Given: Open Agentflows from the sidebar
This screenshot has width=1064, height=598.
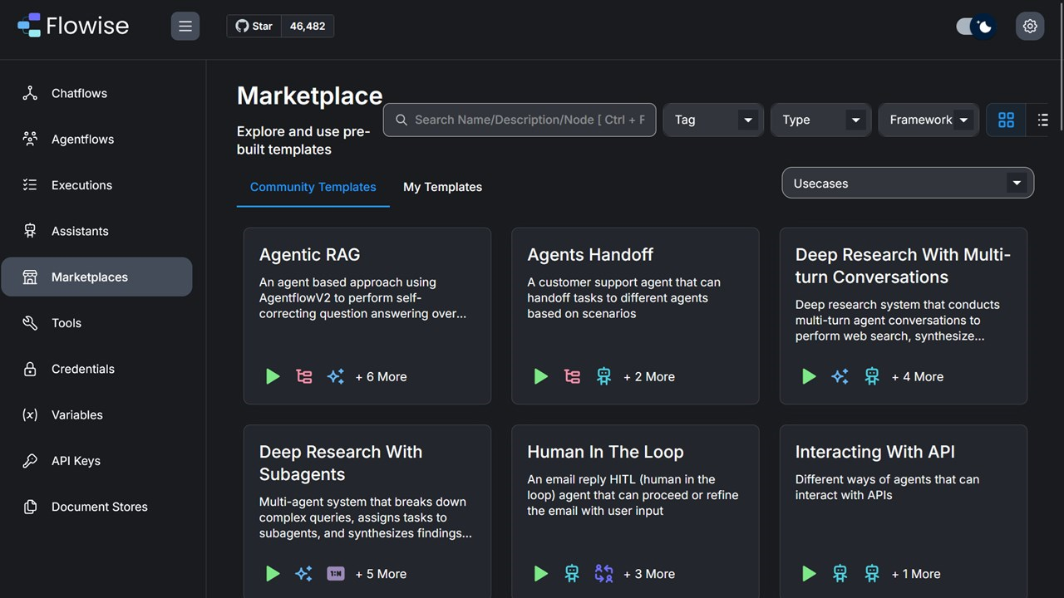Looking at the screenshot, I should pyautogui.click(x=82, y=139).
